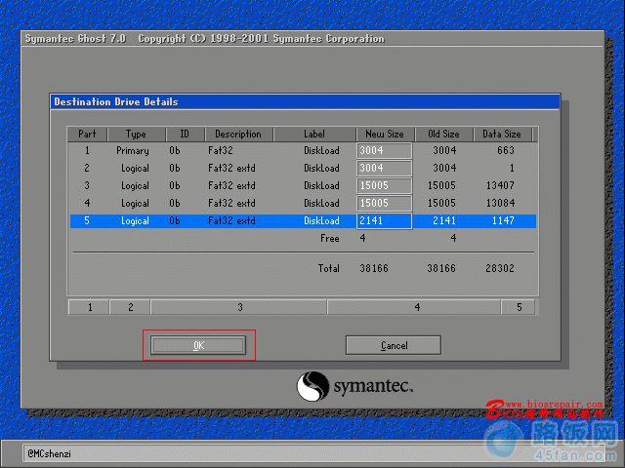Click the Symantec logo icon
Screen dimensions: 625x468
click(312, 386)
